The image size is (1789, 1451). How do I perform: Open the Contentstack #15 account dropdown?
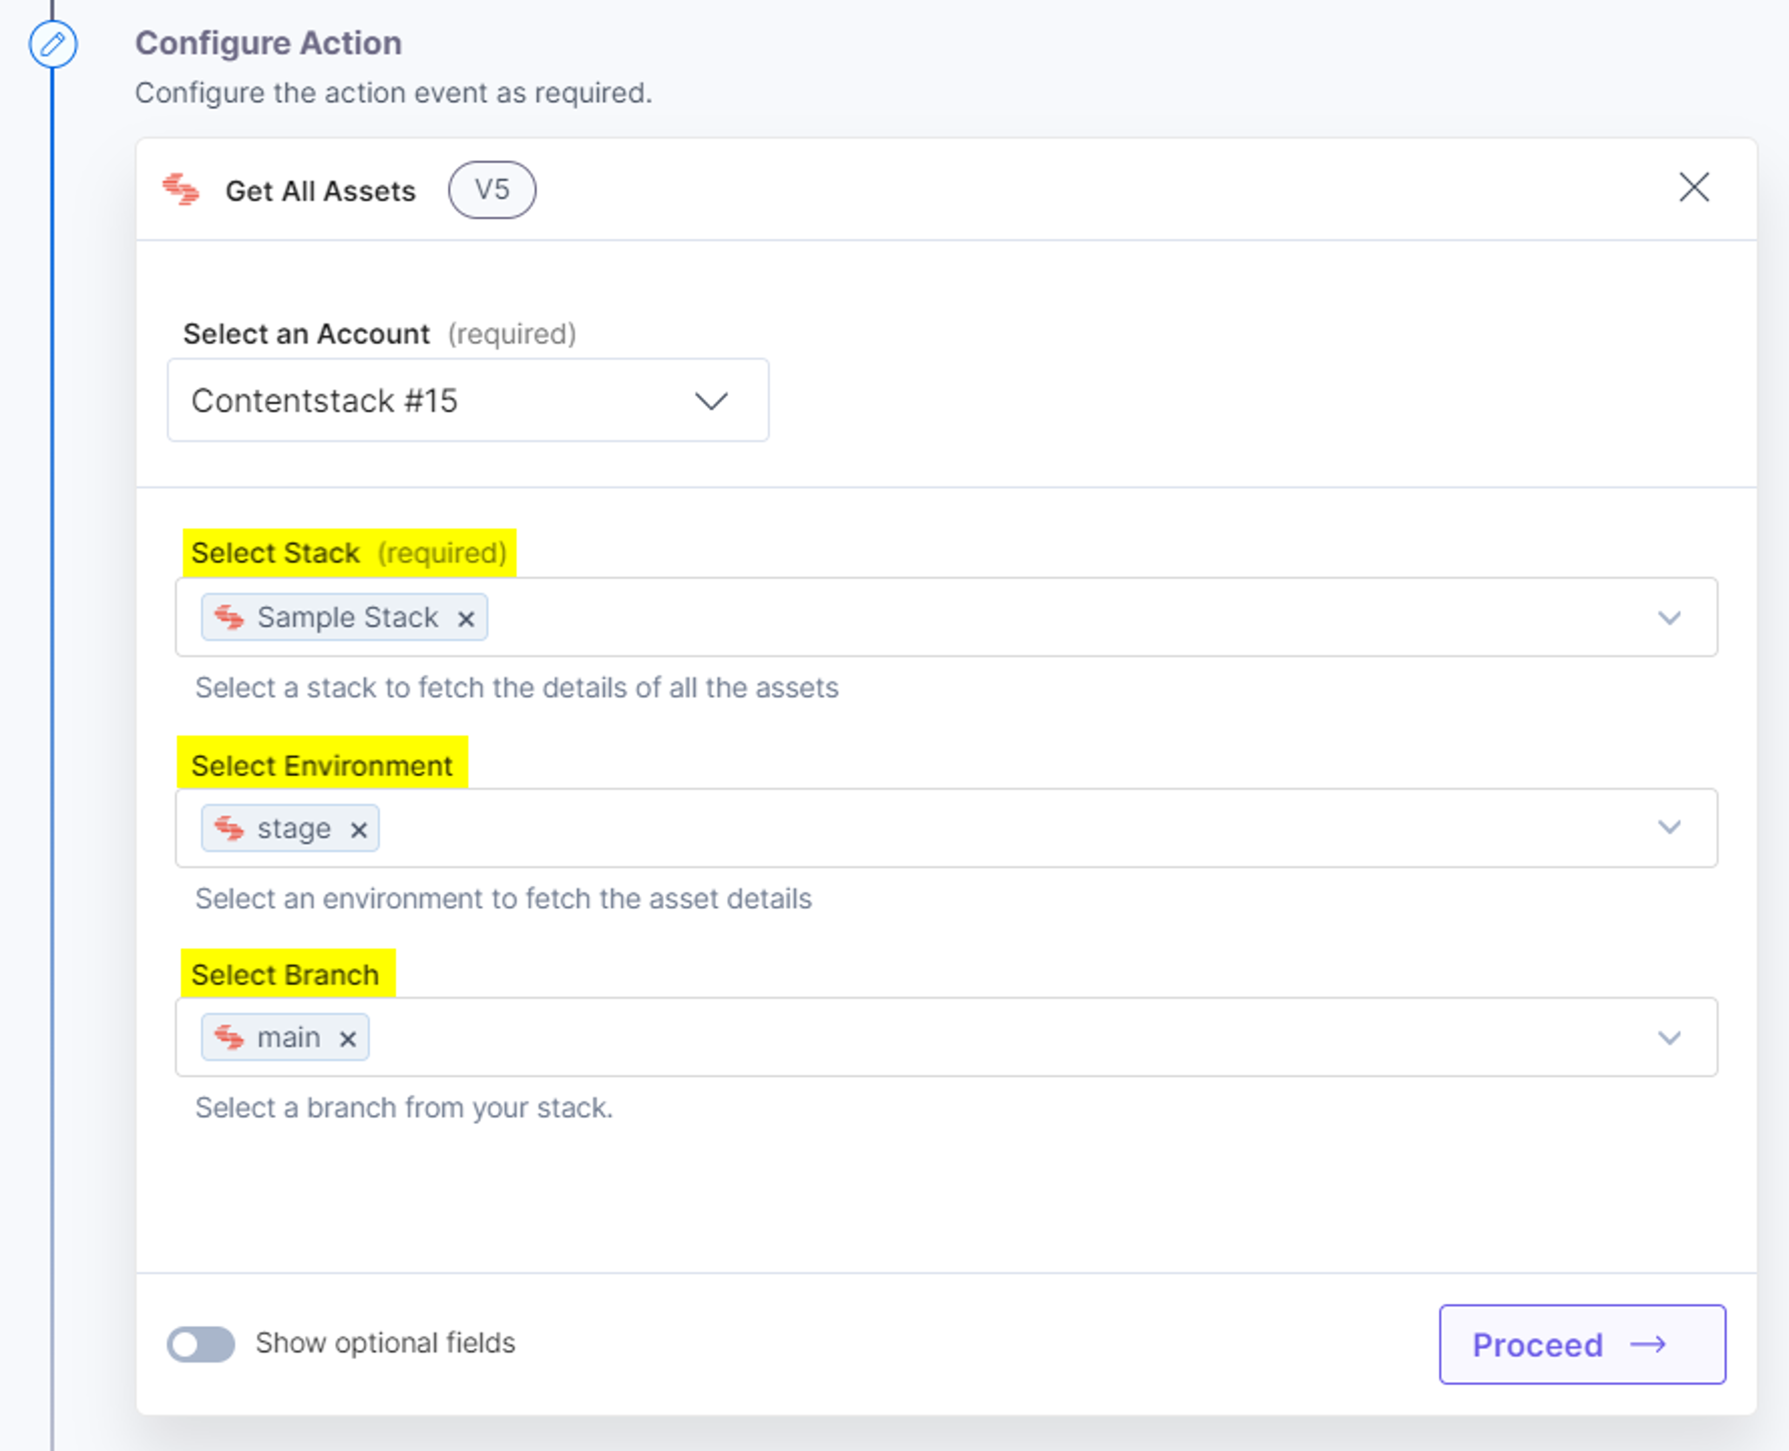pyautogui.click(x=468, y=400)
